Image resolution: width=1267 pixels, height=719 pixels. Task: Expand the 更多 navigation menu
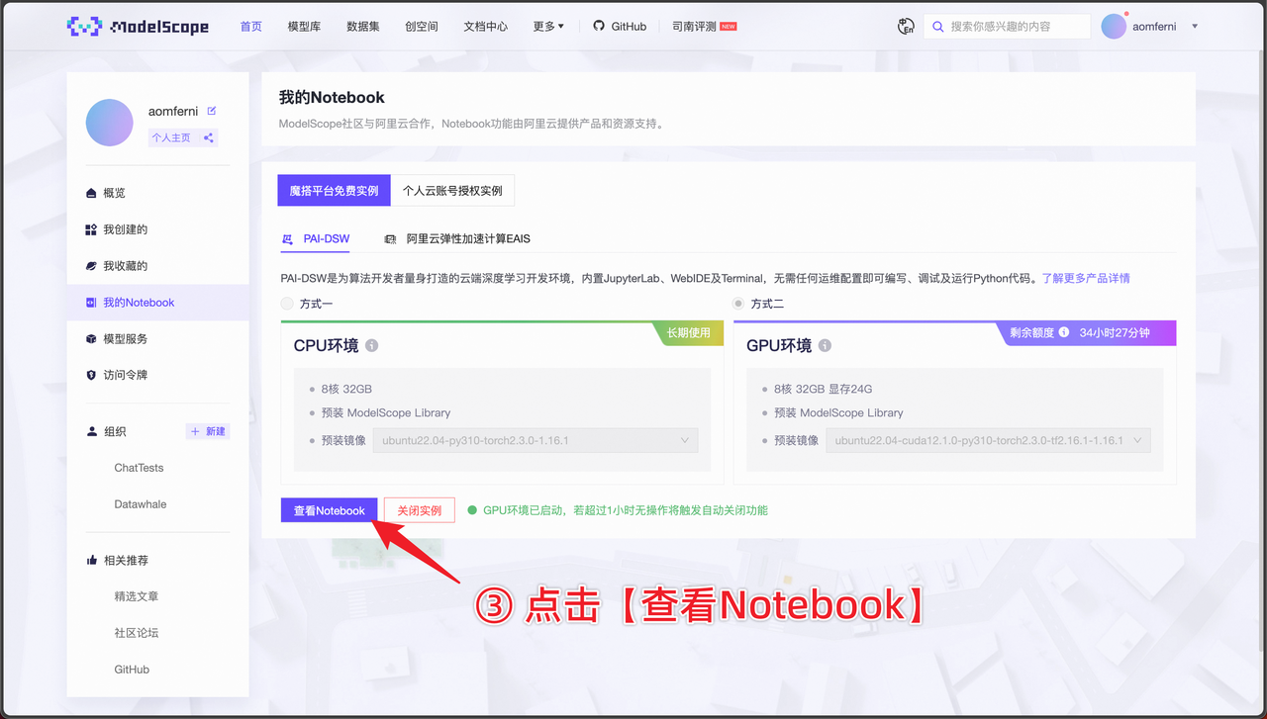(x=548, y=27)
